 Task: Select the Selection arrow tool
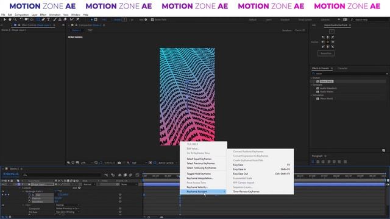coord(4,19)
